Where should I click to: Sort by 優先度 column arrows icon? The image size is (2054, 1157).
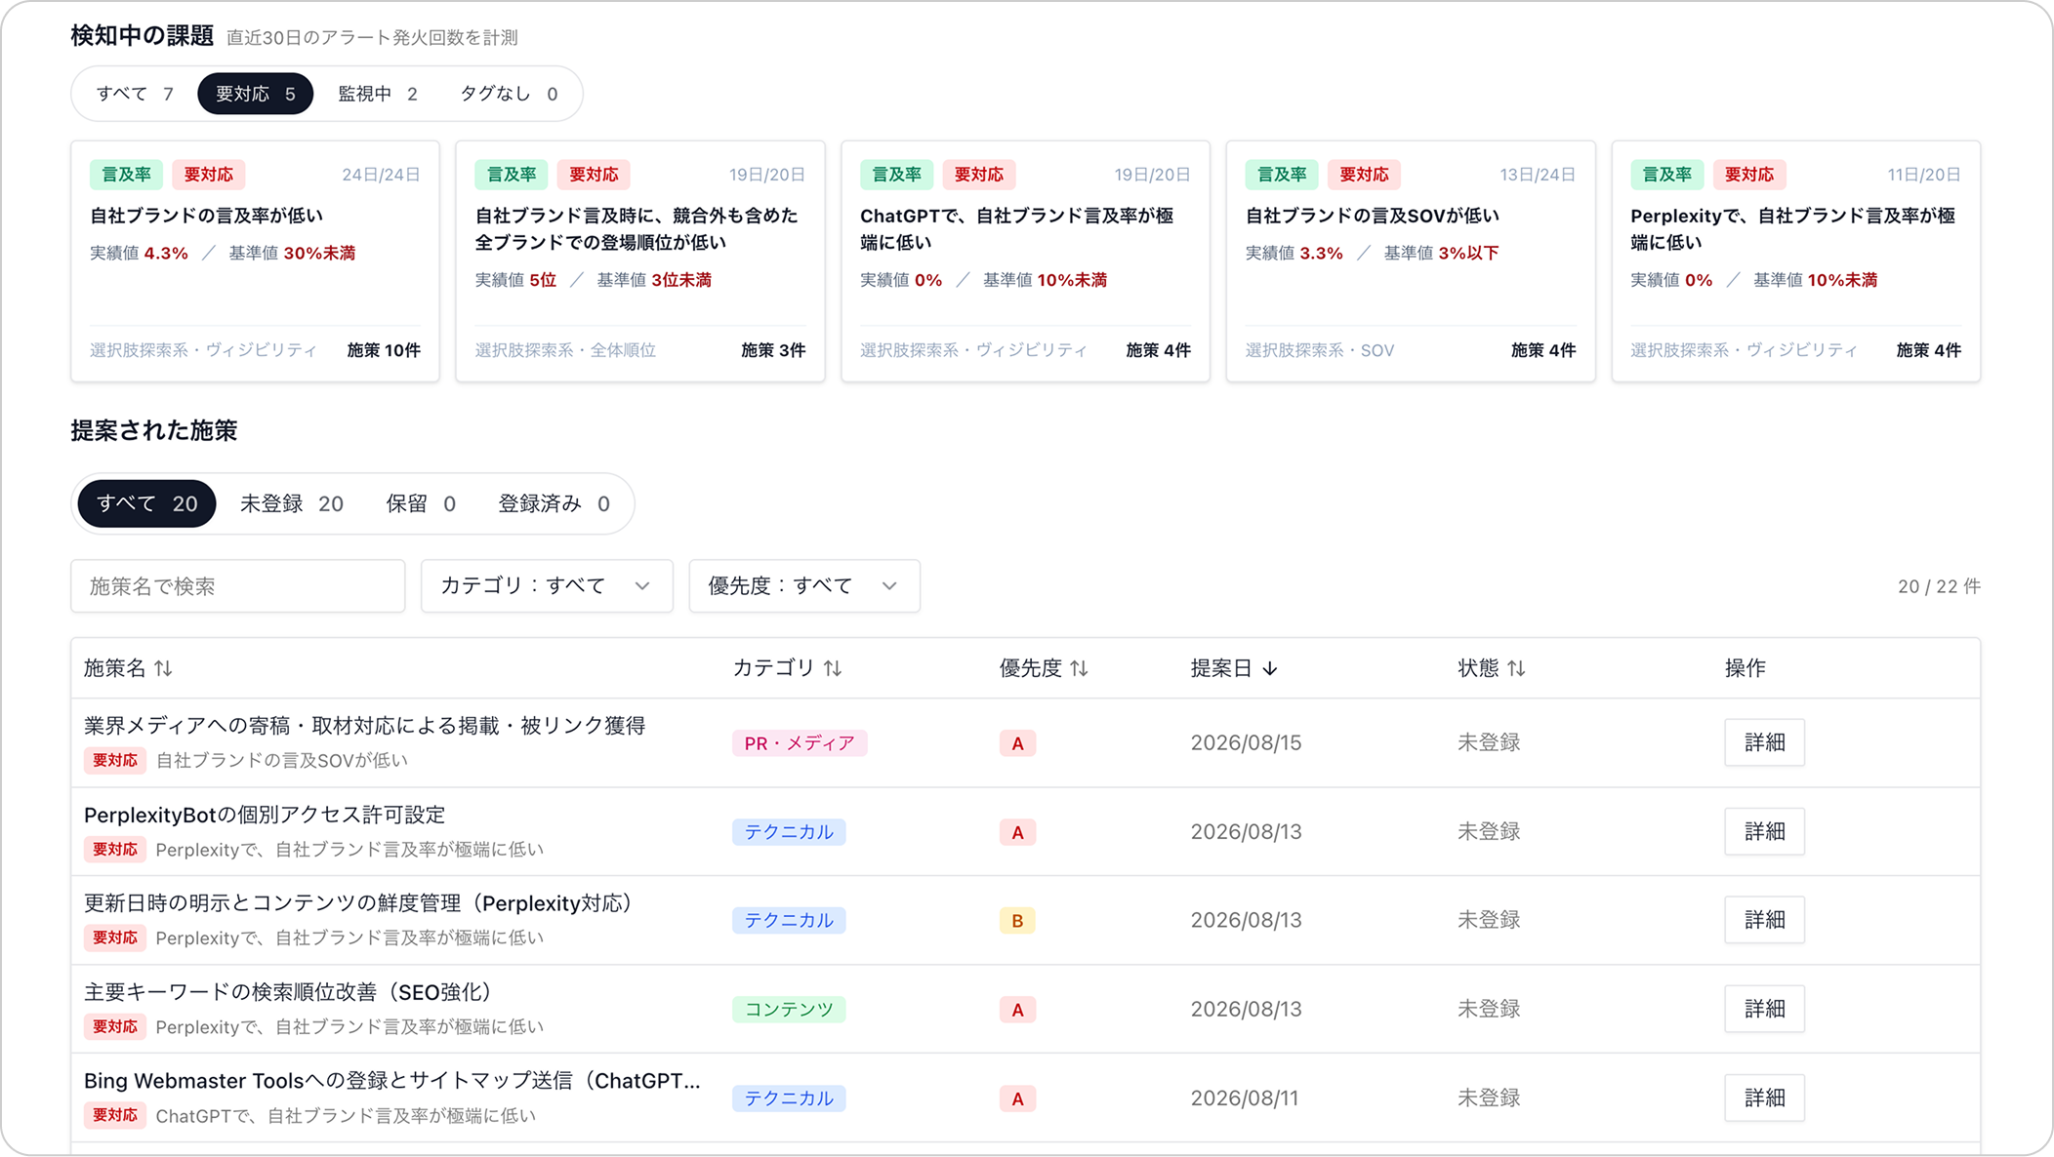tap(1079, 668)
